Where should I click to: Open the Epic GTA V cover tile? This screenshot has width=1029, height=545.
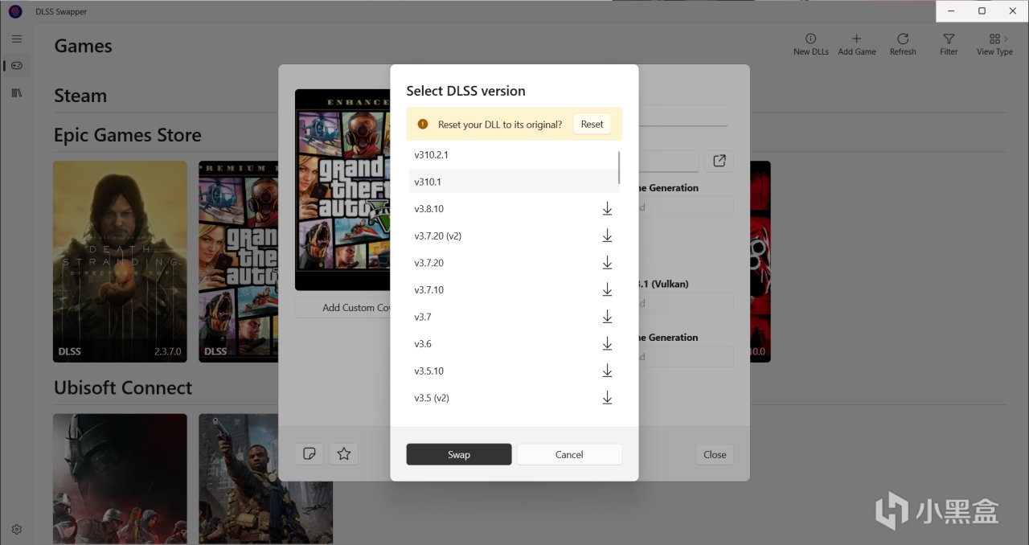tap(238, 261)
